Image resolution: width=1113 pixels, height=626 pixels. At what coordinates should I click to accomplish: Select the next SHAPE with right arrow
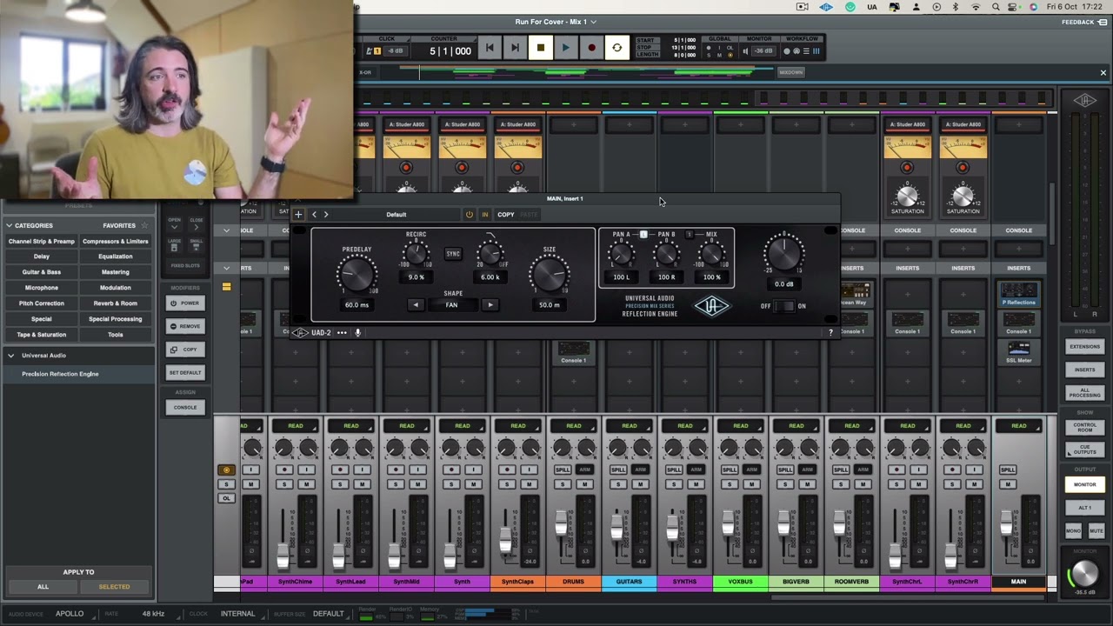coord(490,304)
